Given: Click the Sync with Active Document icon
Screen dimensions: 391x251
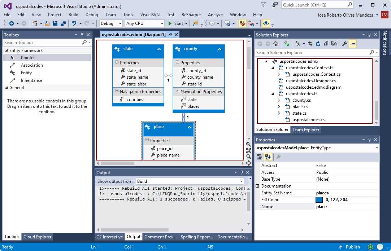Looking at the screenshot, I should [310, 44].
